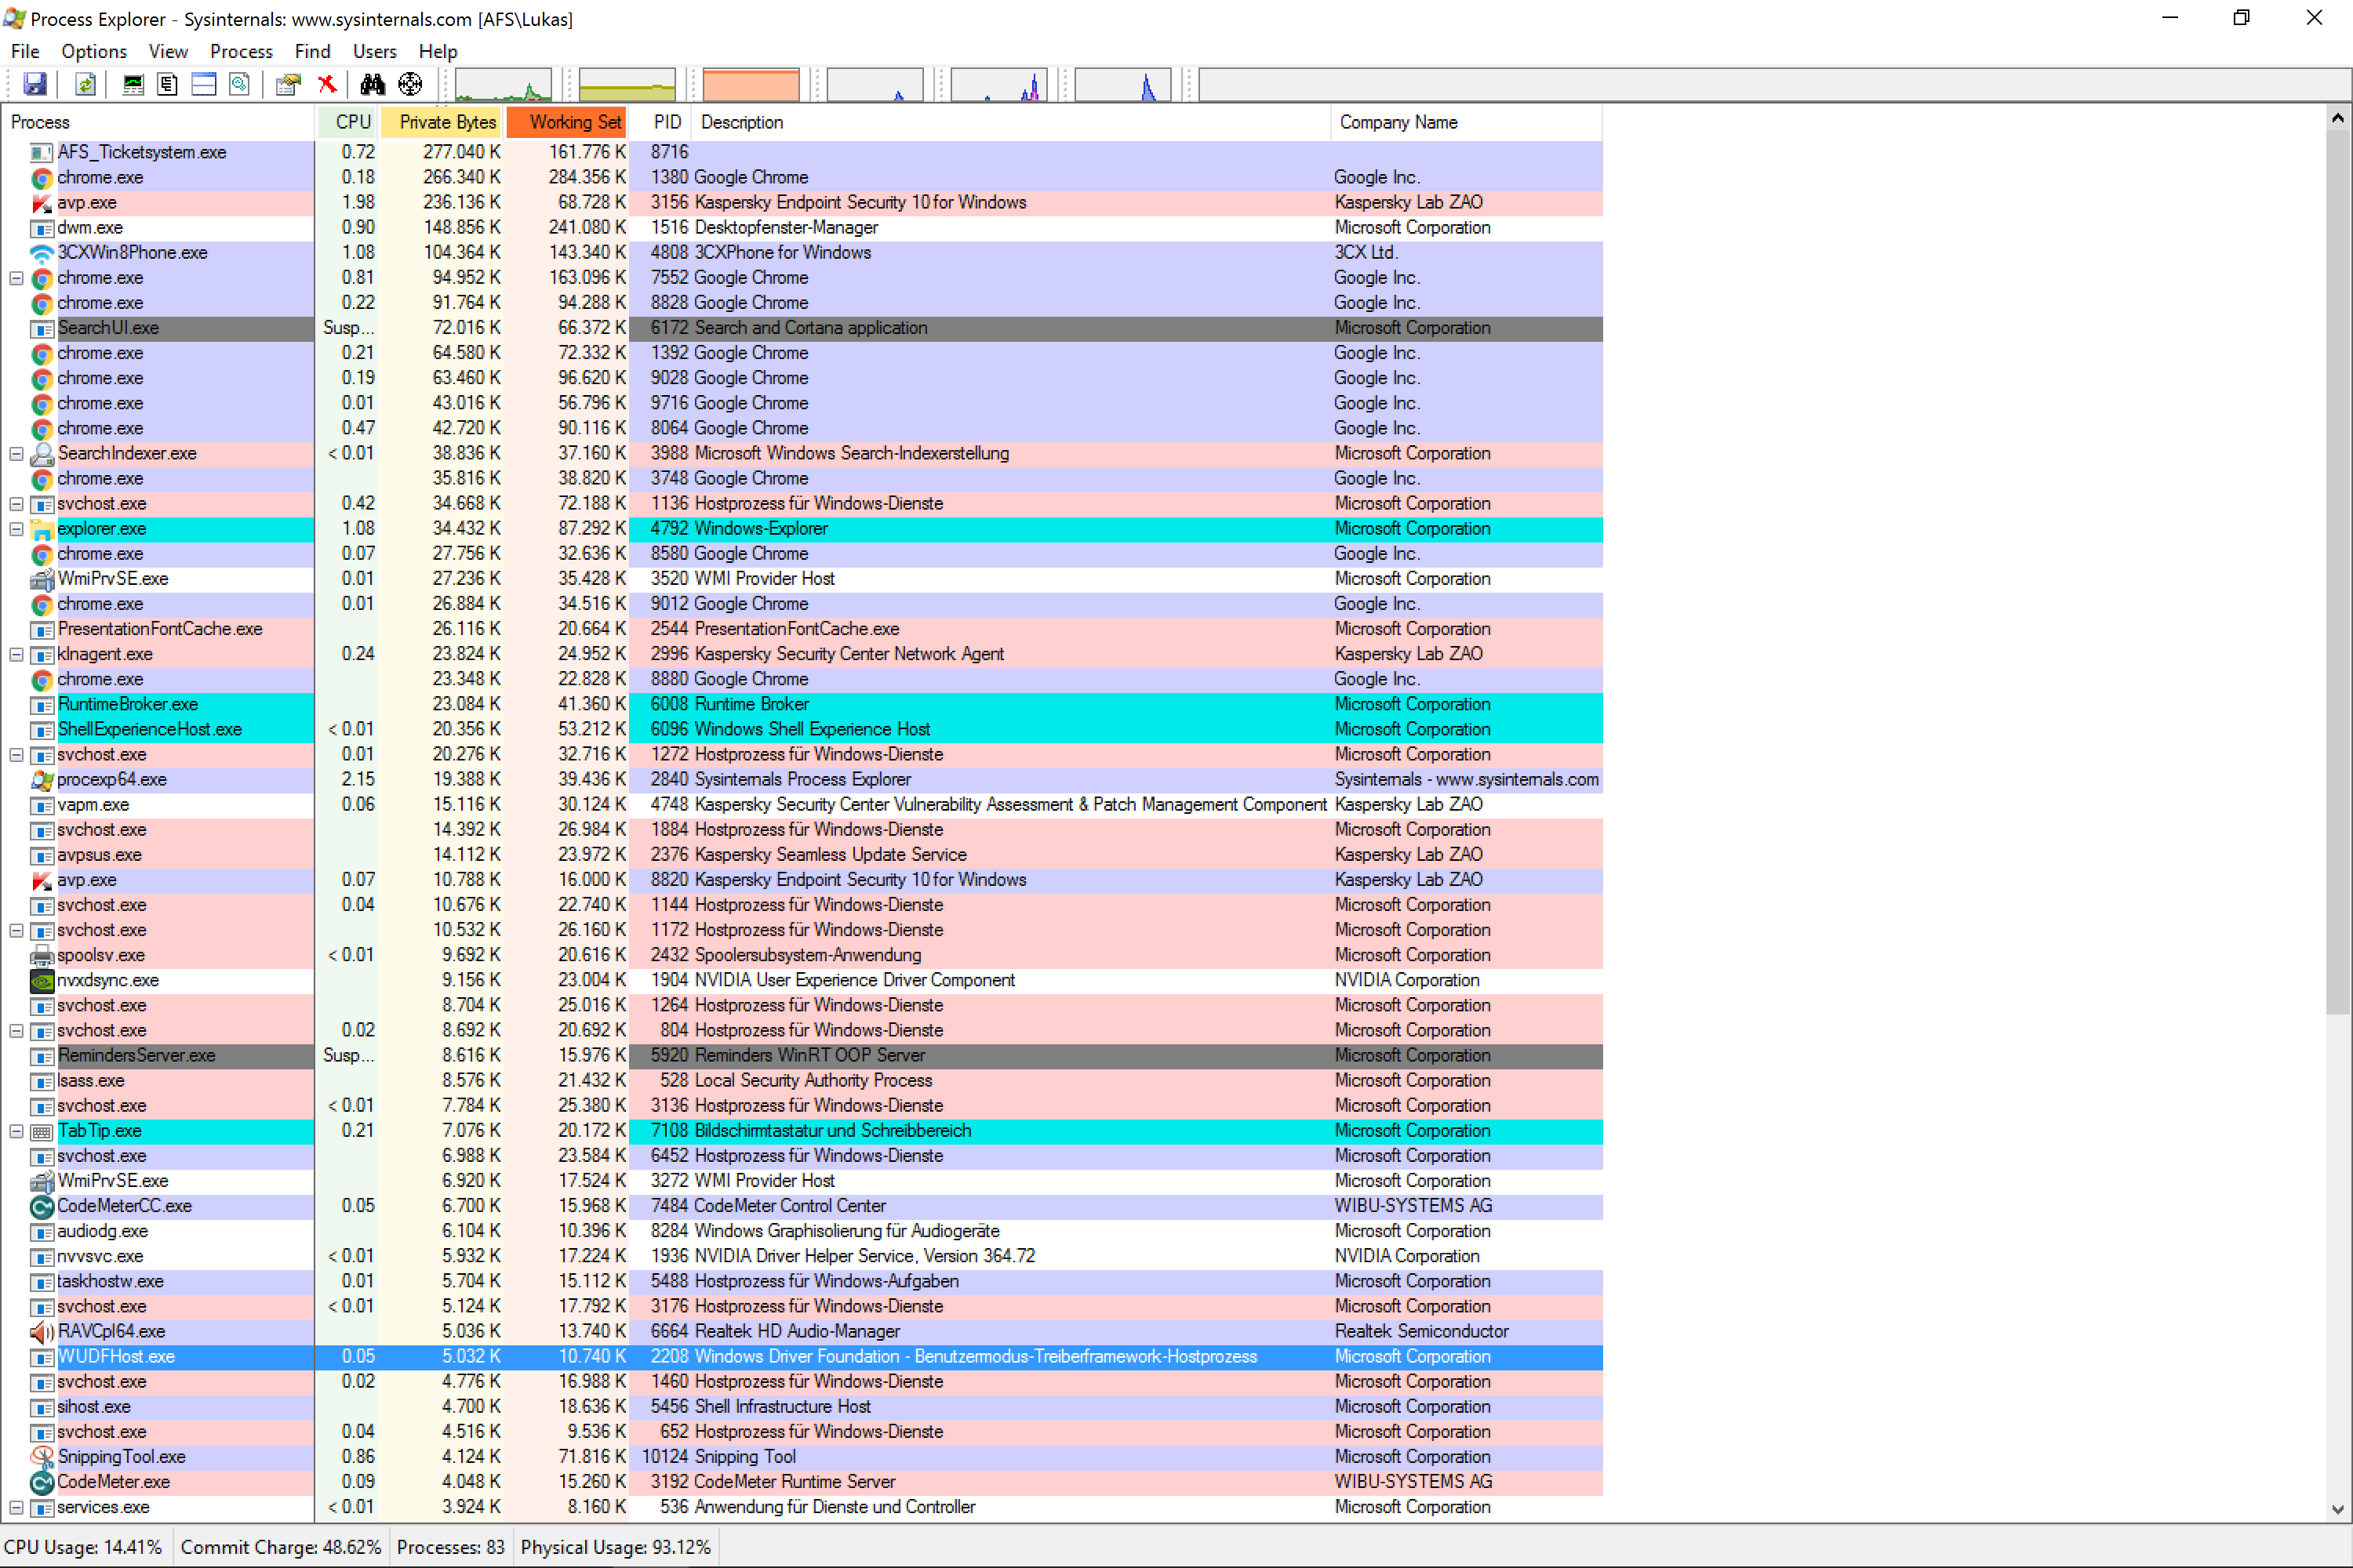Collapse the explorer.exe tree node
Image resolution: width=2353 pixels, height=1568 pixels.
pos(16,529)
